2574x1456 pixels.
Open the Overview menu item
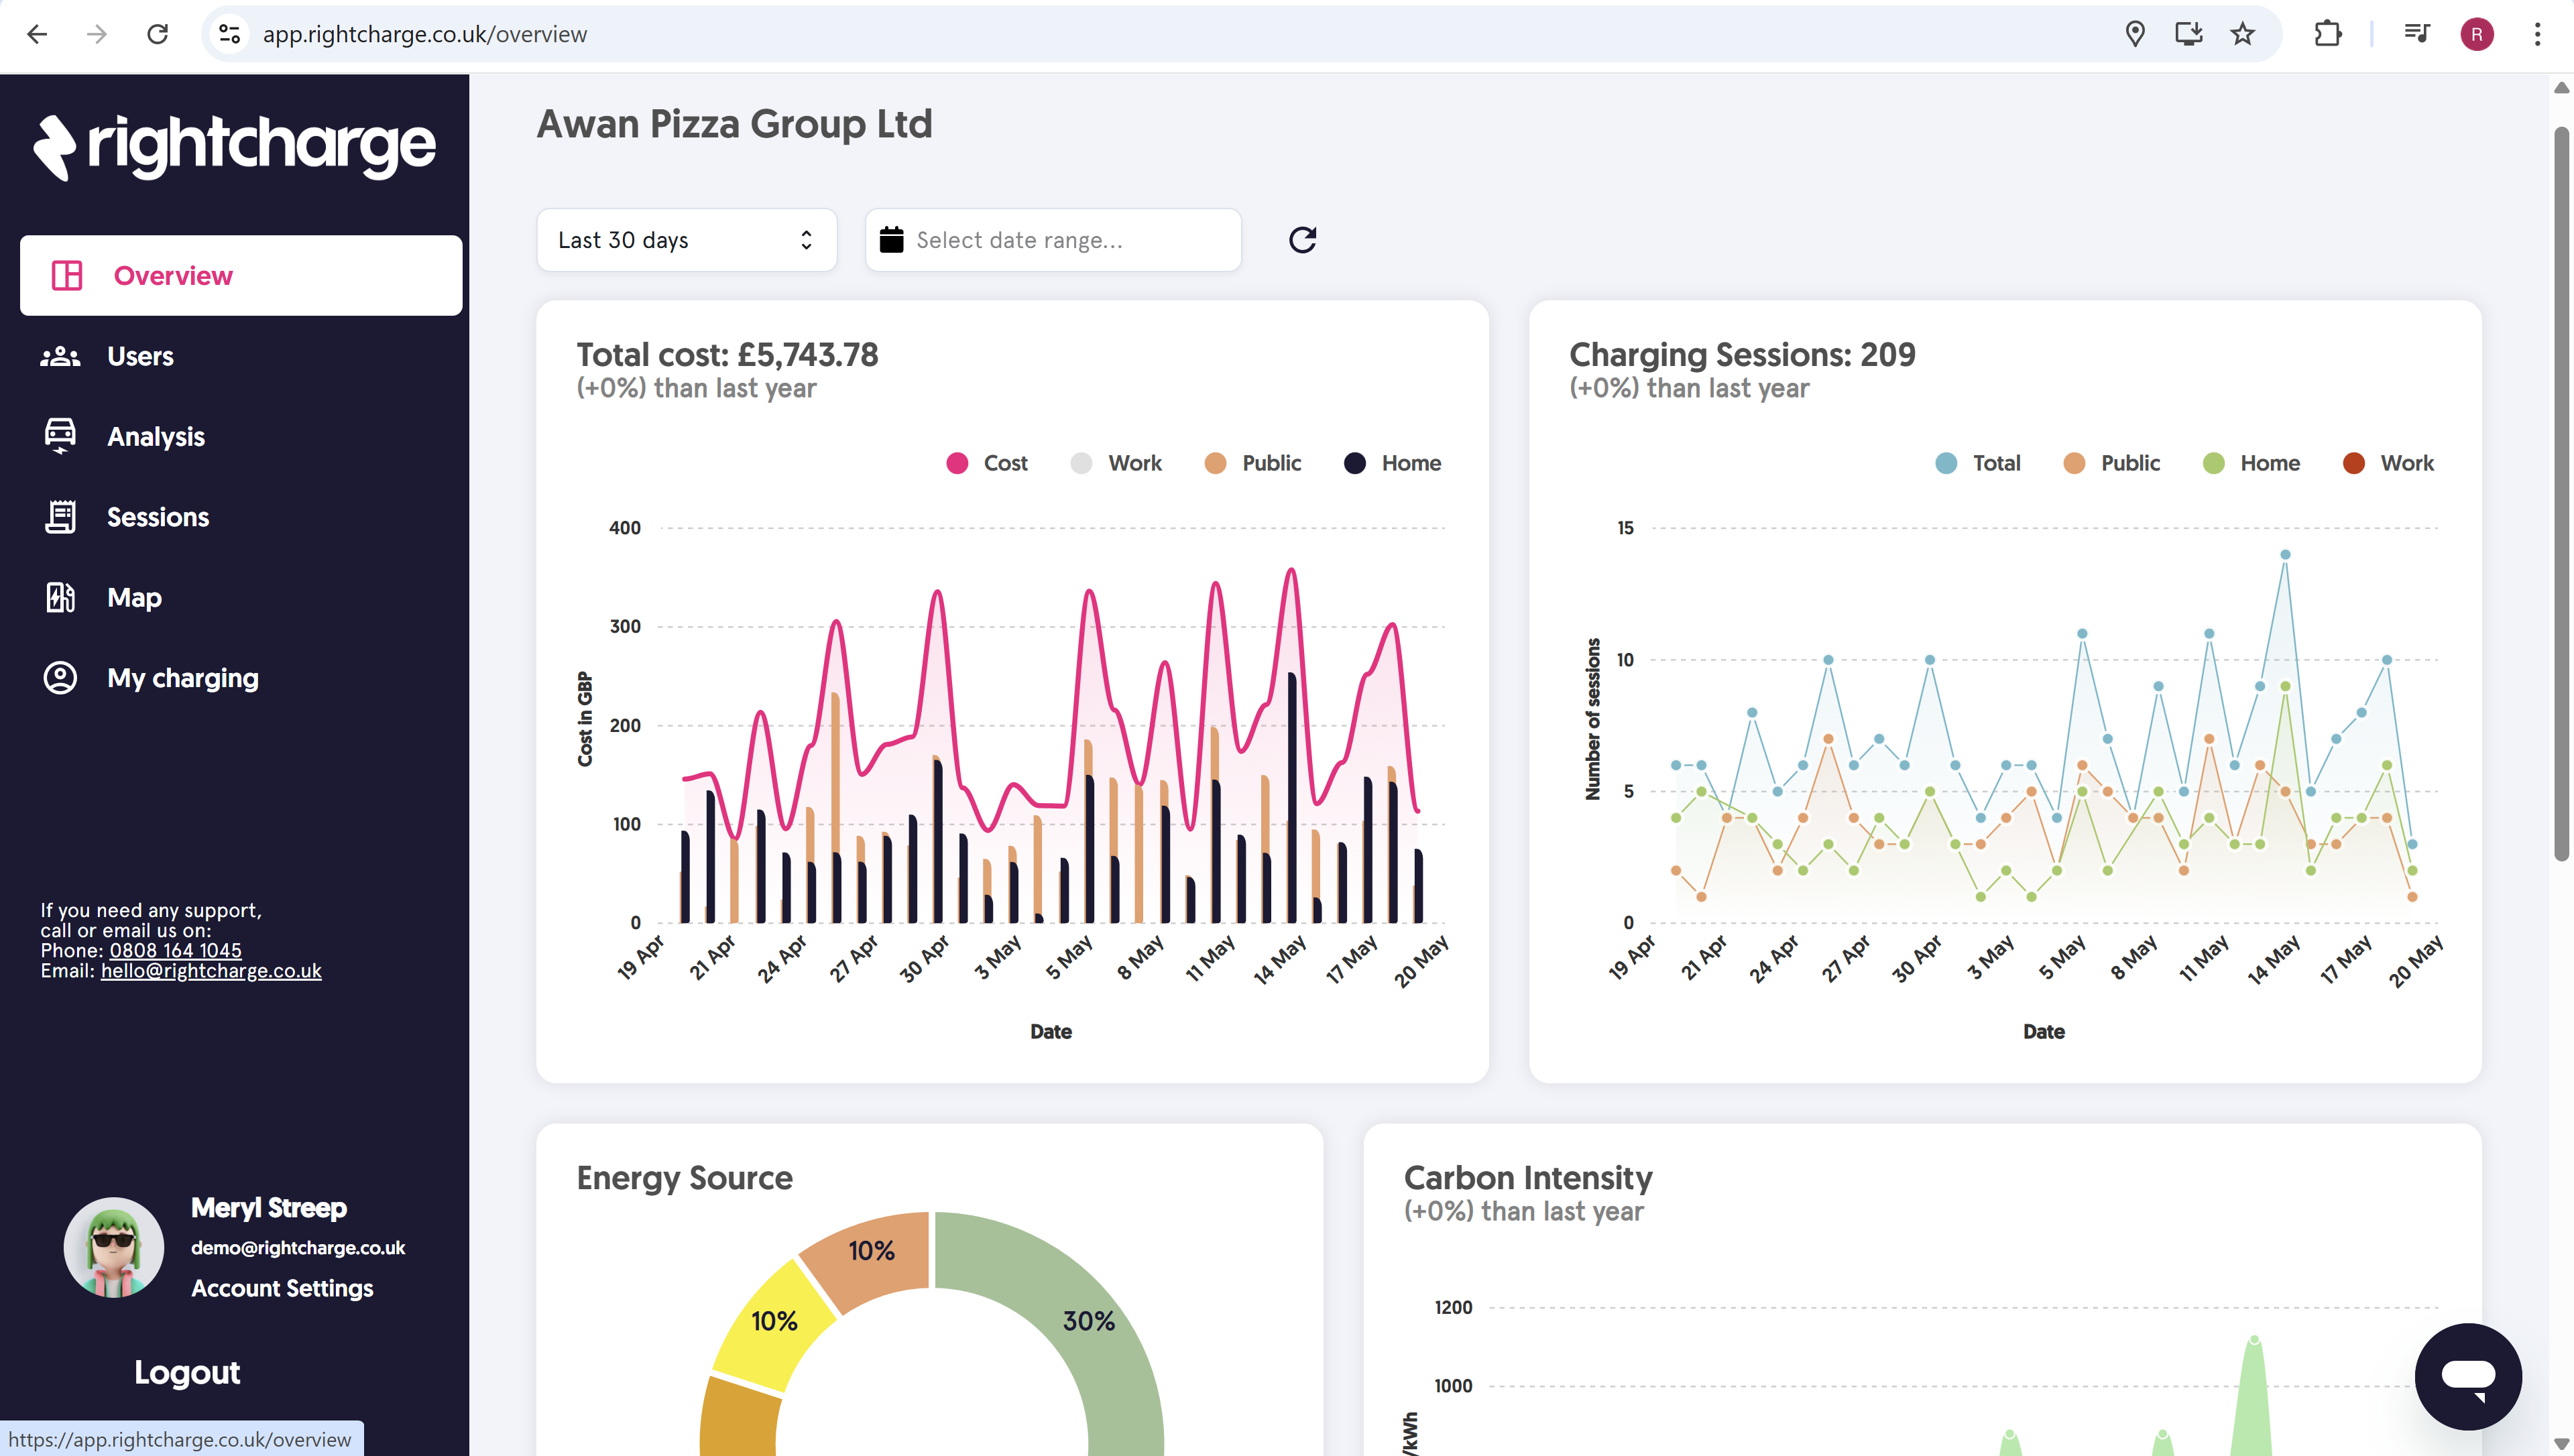[241, 275]
